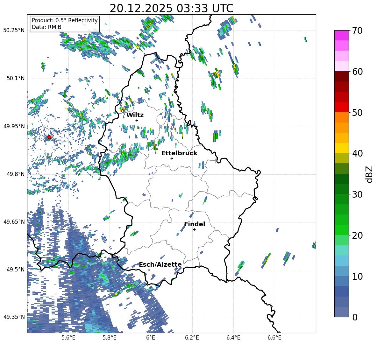
Task: Click the 6.2°E longitude label
Action: coord(192,338)
